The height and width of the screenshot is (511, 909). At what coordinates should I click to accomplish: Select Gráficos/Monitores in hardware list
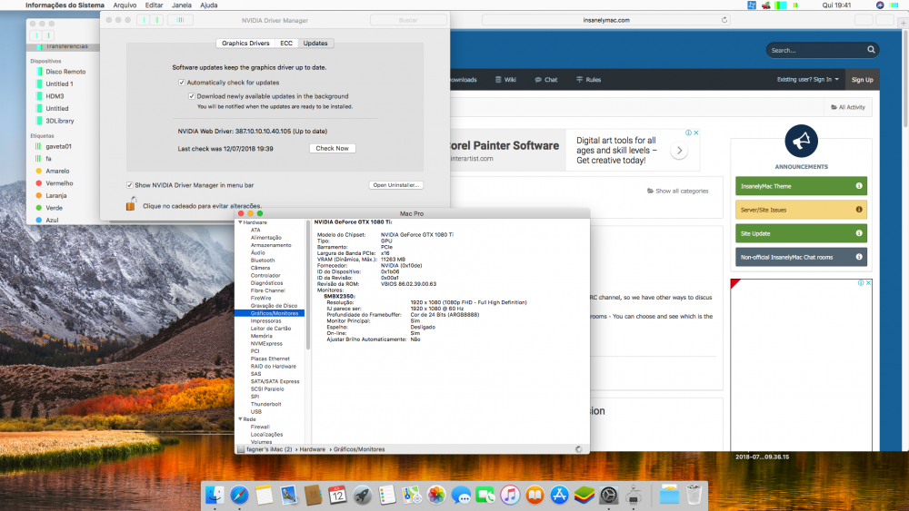(270, 313)
